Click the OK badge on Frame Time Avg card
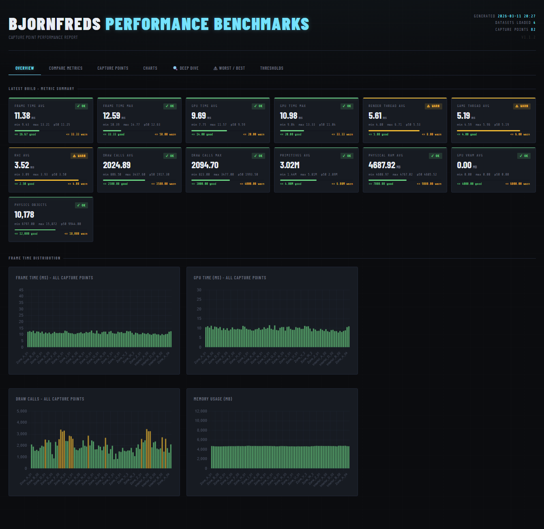This screenshot has height=529, width=544. (81, 106)
